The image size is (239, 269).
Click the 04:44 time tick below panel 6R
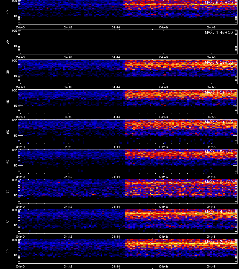pyautogui.click(x=116, y=177)
